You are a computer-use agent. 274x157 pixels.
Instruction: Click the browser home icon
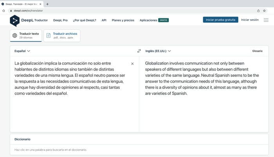click(x=4, y=11)
